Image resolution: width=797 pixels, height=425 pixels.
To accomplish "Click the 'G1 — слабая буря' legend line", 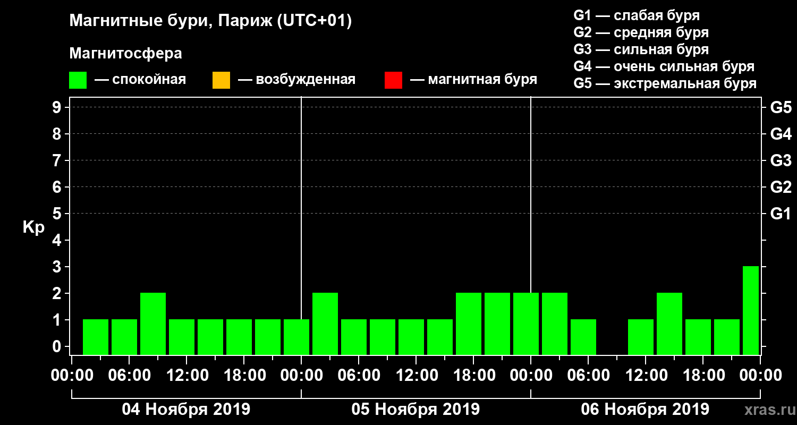I will pos(637,15).
